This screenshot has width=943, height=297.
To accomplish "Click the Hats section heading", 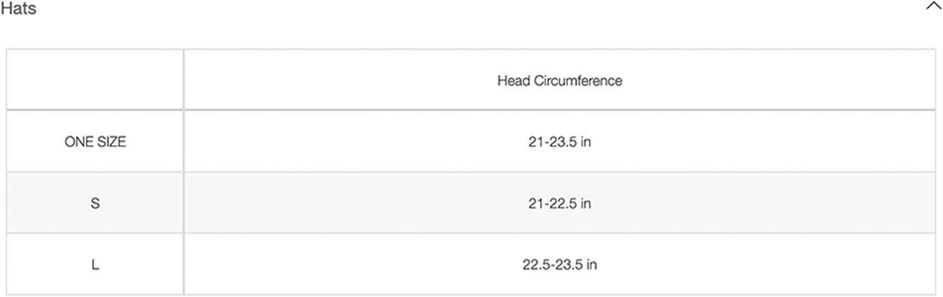I will click(x=18, y=9).
